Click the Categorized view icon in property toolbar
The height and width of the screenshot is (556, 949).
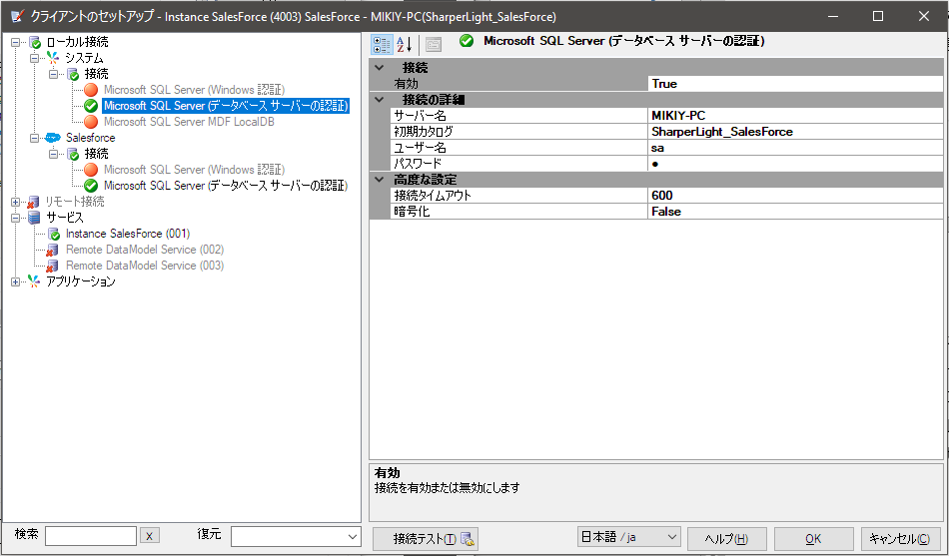382,44
